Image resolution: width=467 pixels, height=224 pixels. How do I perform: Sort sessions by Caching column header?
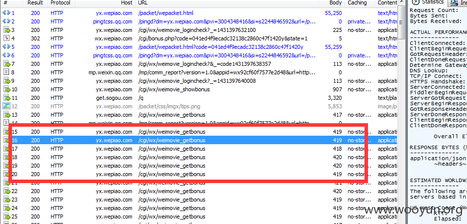pos(357,2)
